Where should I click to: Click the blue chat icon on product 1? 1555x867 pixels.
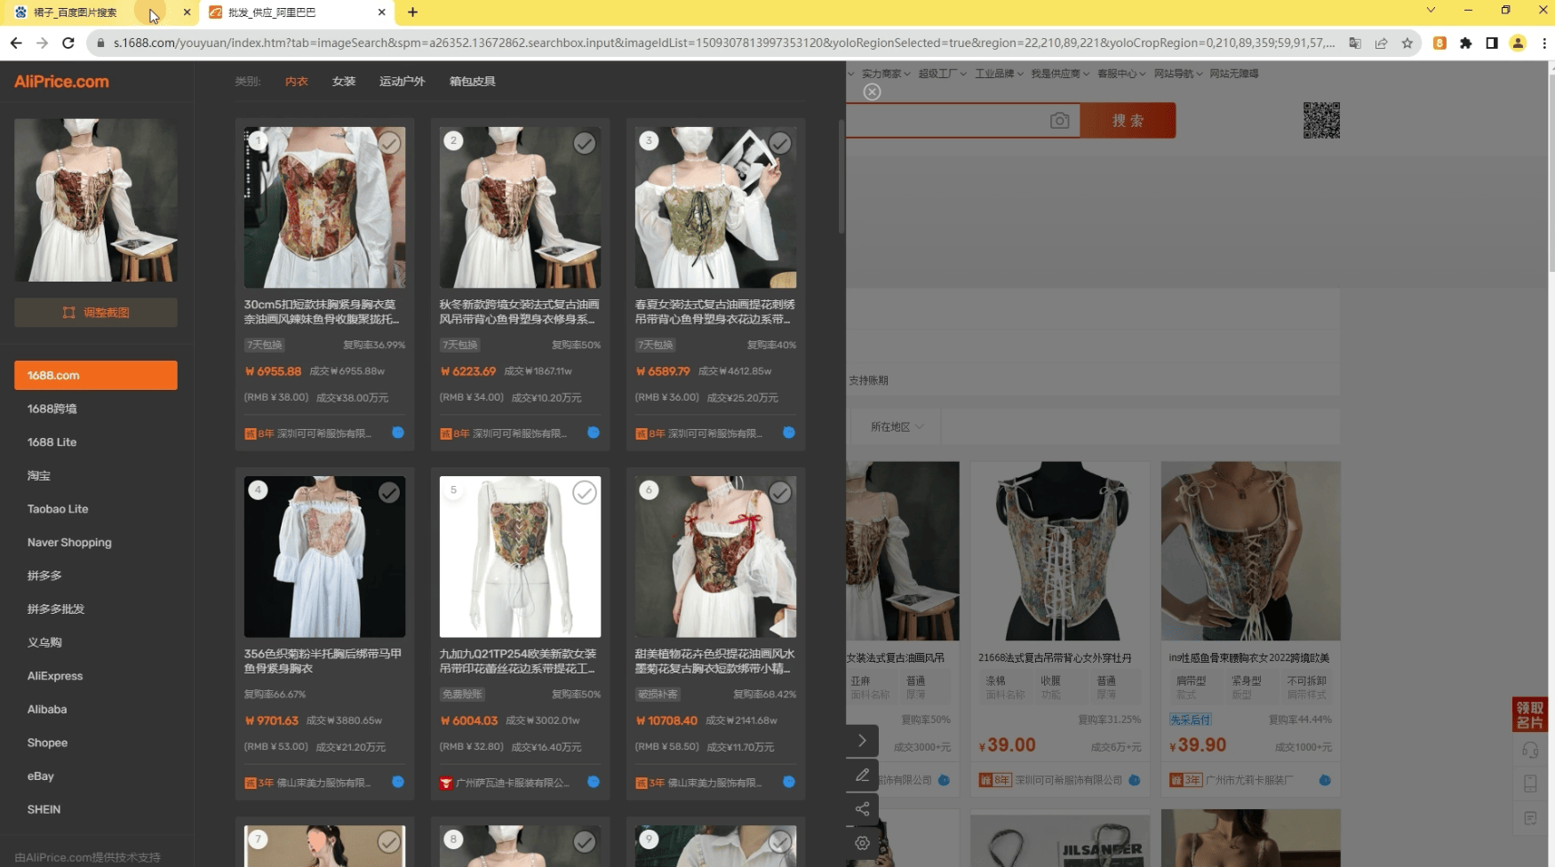coord(398,433)
